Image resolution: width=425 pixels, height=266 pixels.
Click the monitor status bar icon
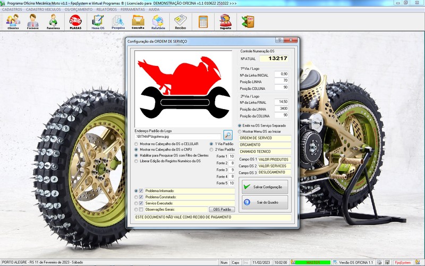tap(387, 262)
